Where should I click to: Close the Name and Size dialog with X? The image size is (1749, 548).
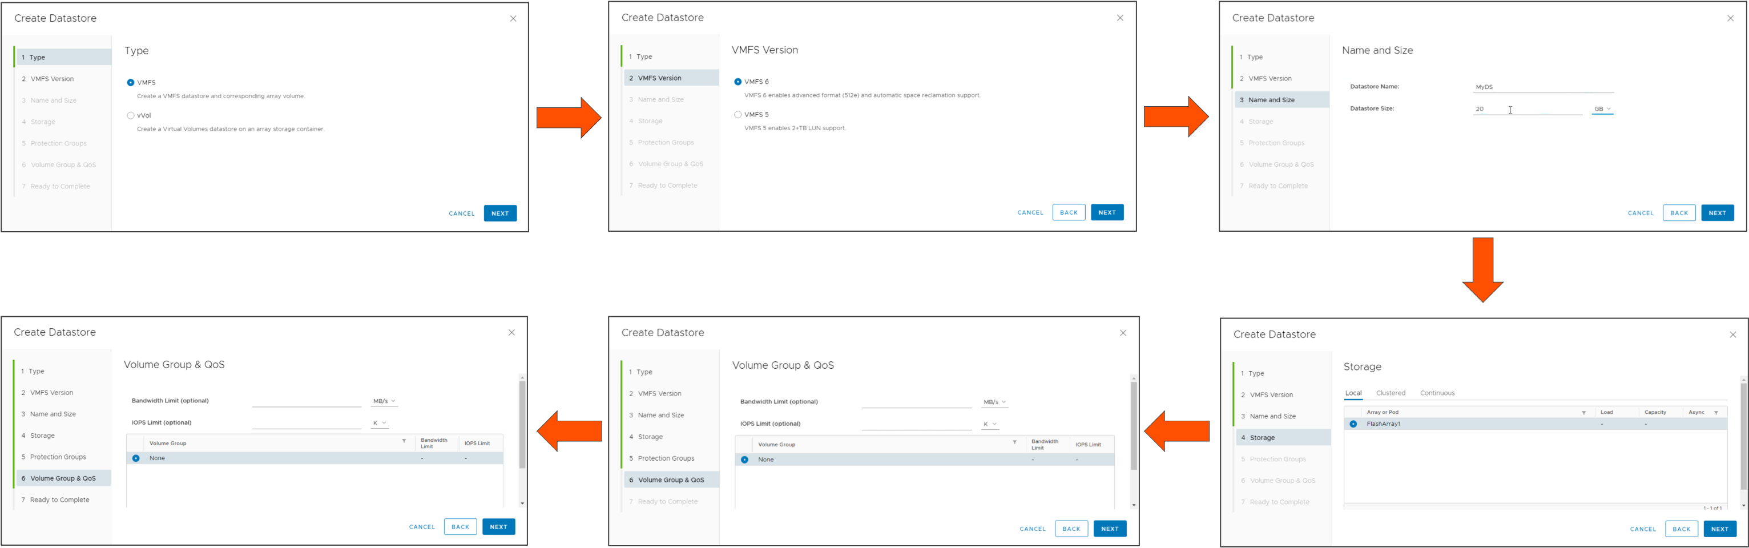pyautogui.click(x=1731, y=18)
